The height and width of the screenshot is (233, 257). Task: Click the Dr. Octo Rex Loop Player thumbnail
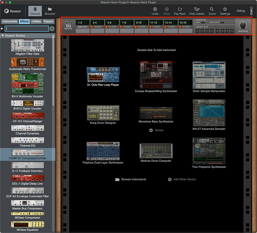pos(103,75)
